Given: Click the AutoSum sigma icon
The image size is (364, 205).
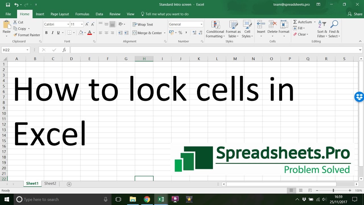Looking at the screenshot, I should pyautogui.click(x=295, y=22).
